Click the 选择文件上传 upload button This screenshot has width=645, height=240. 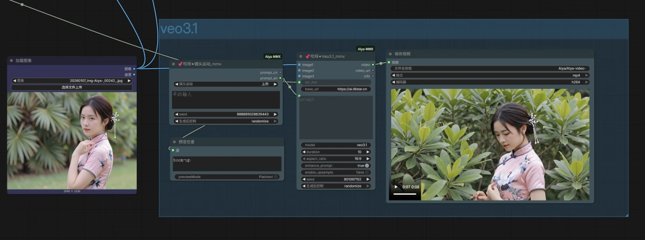coord(72,87)
